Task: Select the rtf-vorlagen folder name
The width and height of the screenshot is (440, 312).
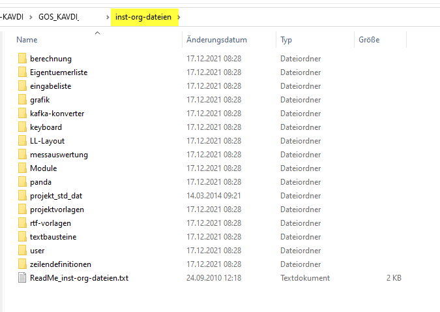Action: point(50,223)
